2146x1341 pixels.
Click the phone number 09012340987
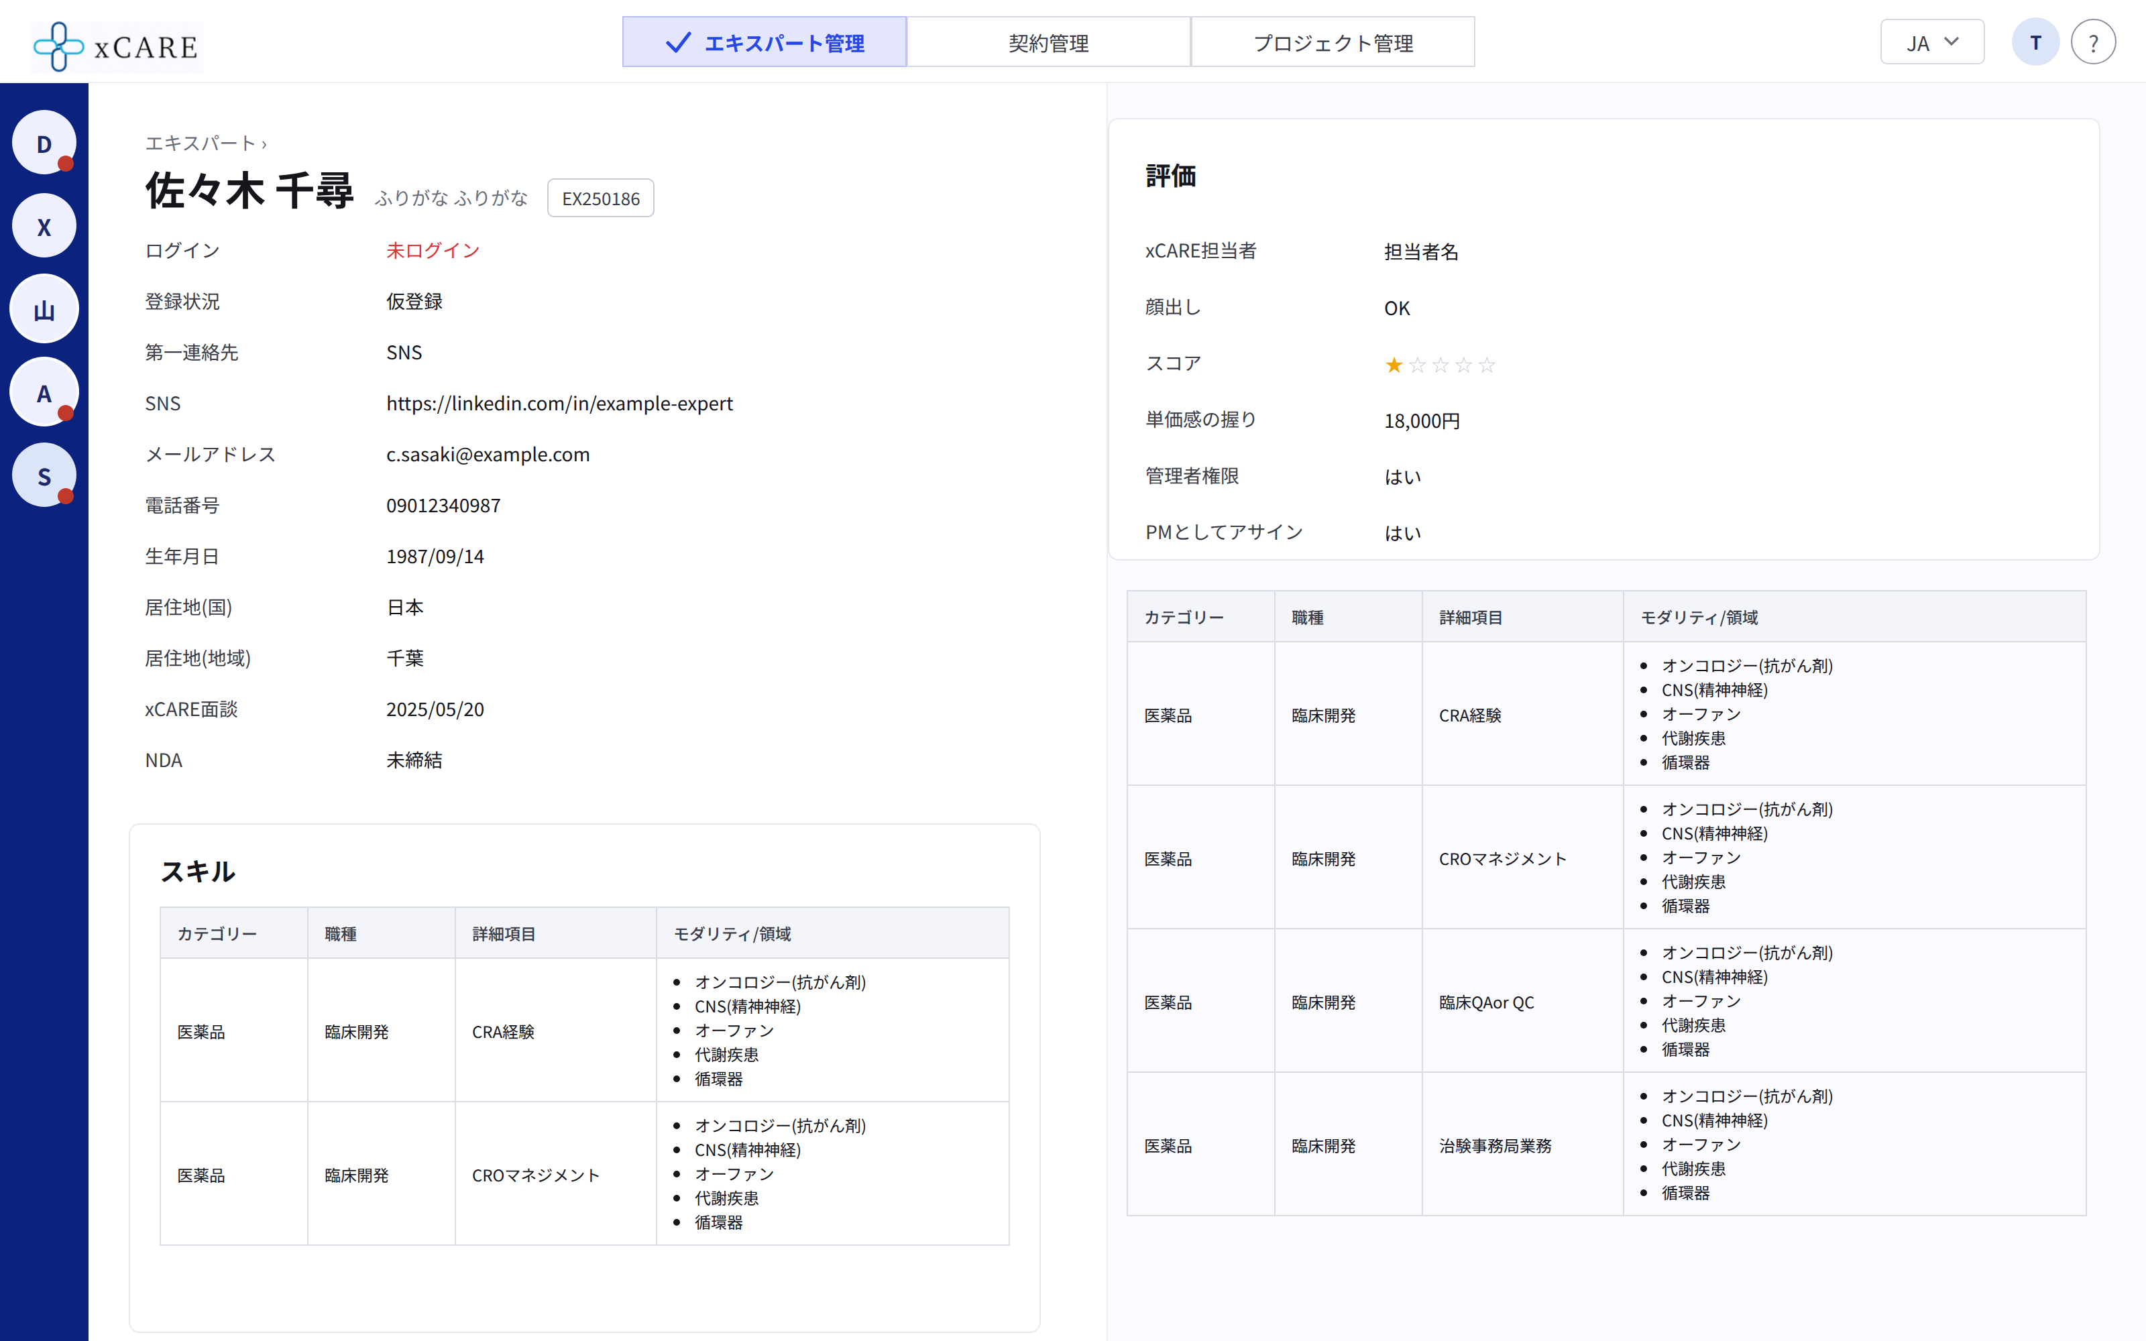coord(443,506)
